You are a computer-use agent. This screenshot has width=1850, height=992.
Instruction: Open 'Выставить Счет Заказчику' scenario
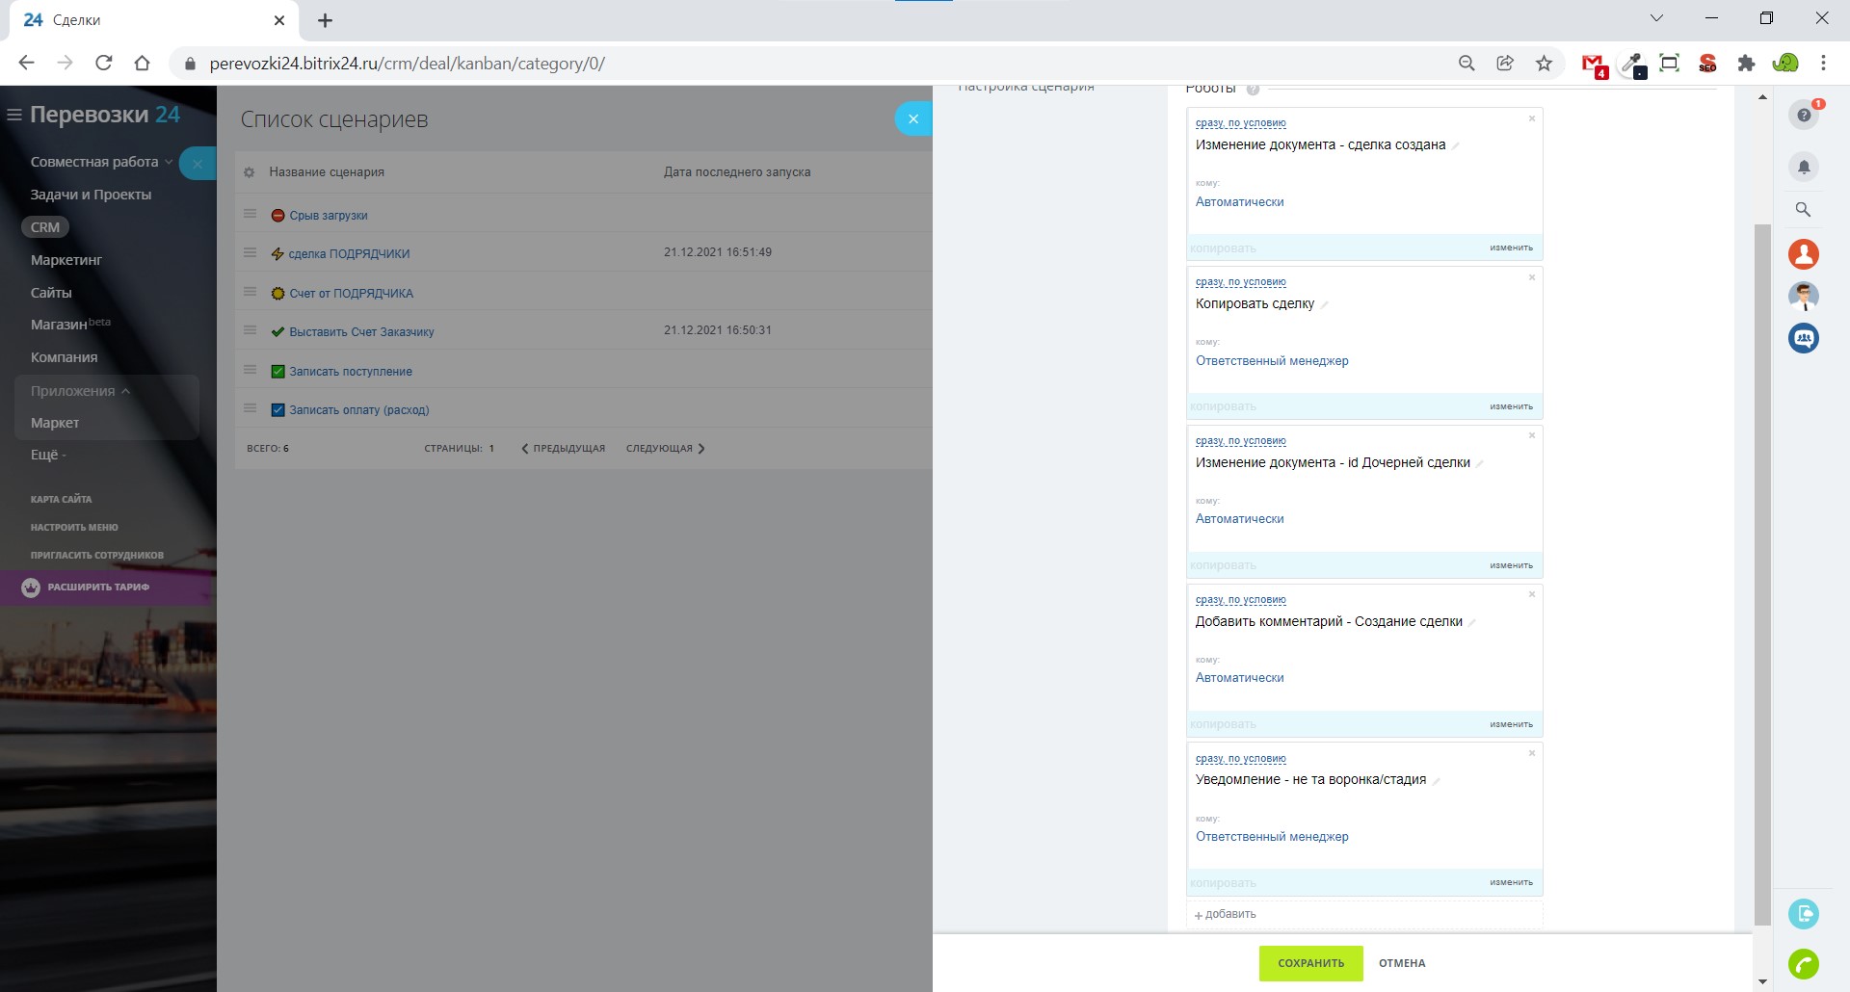click(x=361, y=332)
